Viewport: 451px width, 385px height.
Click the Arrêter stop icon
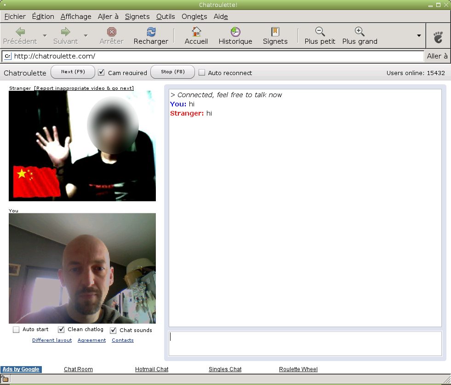(112, 32)
